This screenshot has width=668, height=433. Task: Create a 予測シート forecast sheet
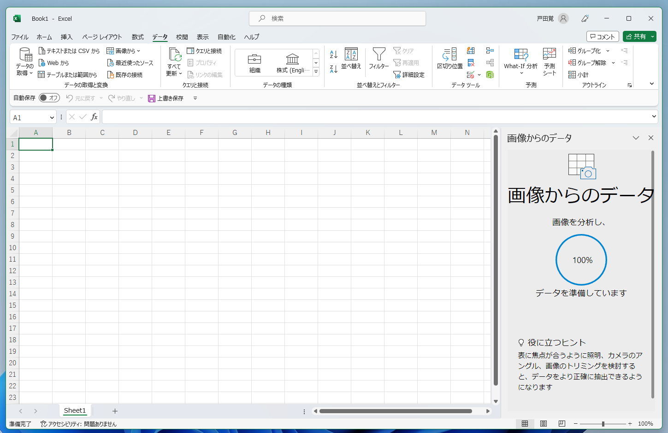point(550,62)
